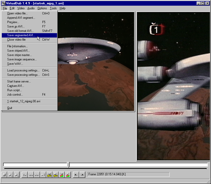The height and width of the screenshot is (184, 211).
Task: Open recent file startrek_12_mjpeg.00.avi
Action: pos(30,101)
